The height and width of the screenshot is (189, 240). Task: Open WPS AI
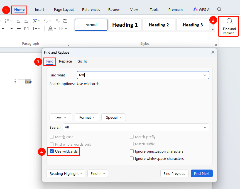pyautogui.click(x=202, y=9)
